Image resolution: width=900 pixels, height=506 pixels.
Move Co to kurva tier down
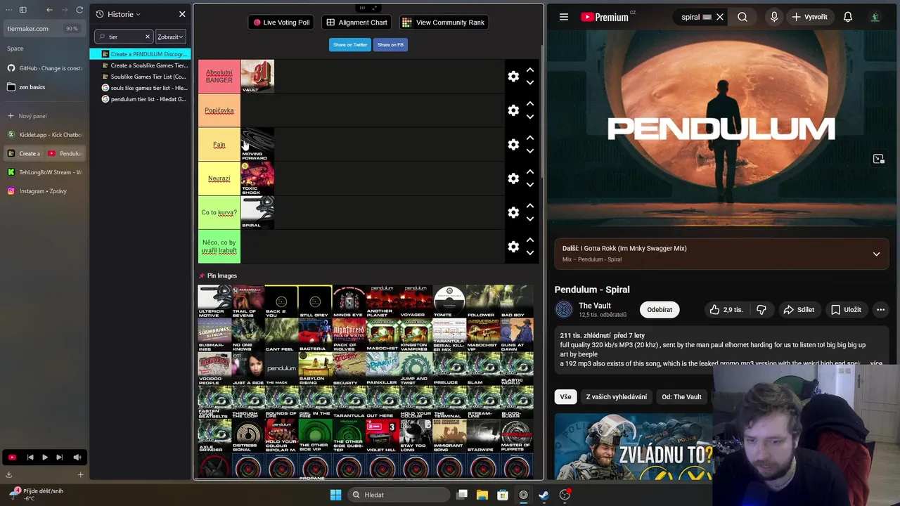tap(530, 219)
